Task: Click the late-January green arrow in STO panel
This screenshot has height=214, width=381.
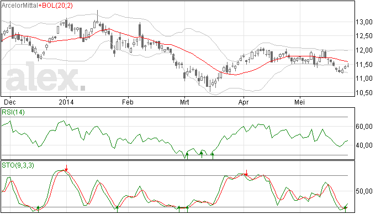Action: click(x=117, y=209)
